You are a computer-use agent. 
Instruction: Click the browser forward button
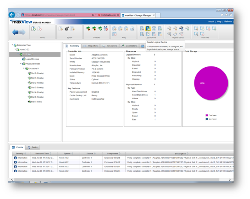point(18,15)
